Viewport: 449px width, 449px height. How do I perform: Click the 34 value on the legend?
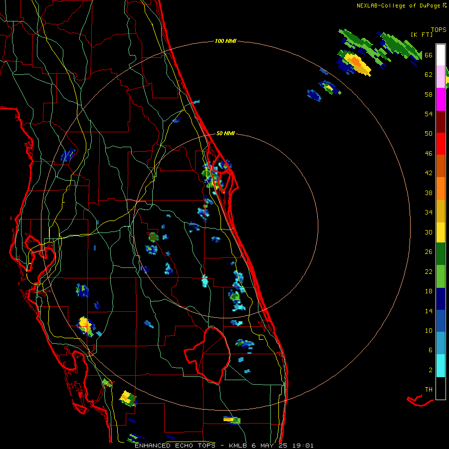(x=429, y=213)
